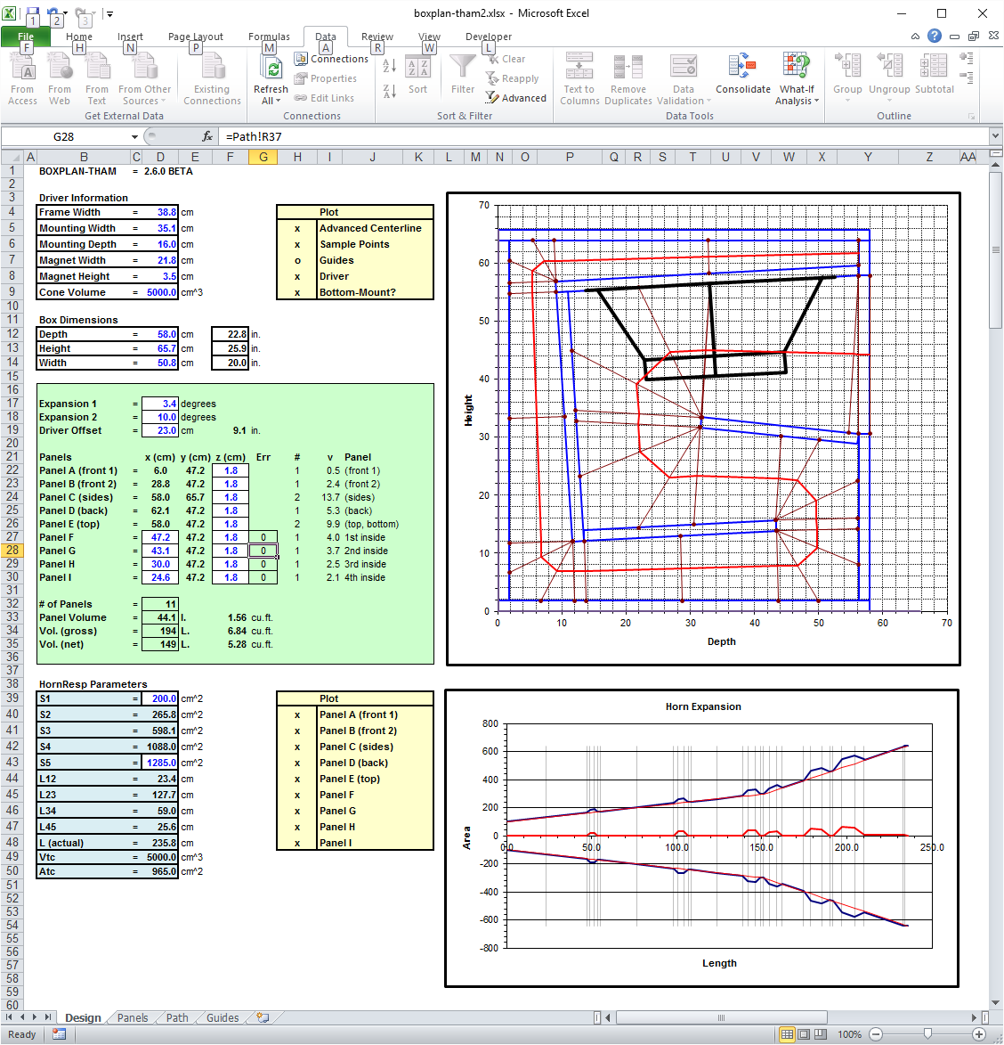
Task: Import data From Web
Action: pyautogui.click(x=60, y=79)
